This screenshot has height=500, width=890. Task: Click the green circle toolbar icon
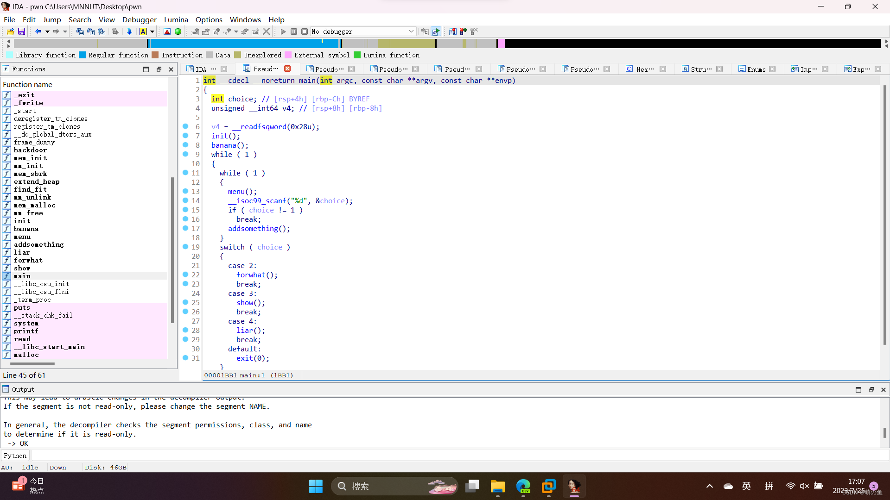178,31
